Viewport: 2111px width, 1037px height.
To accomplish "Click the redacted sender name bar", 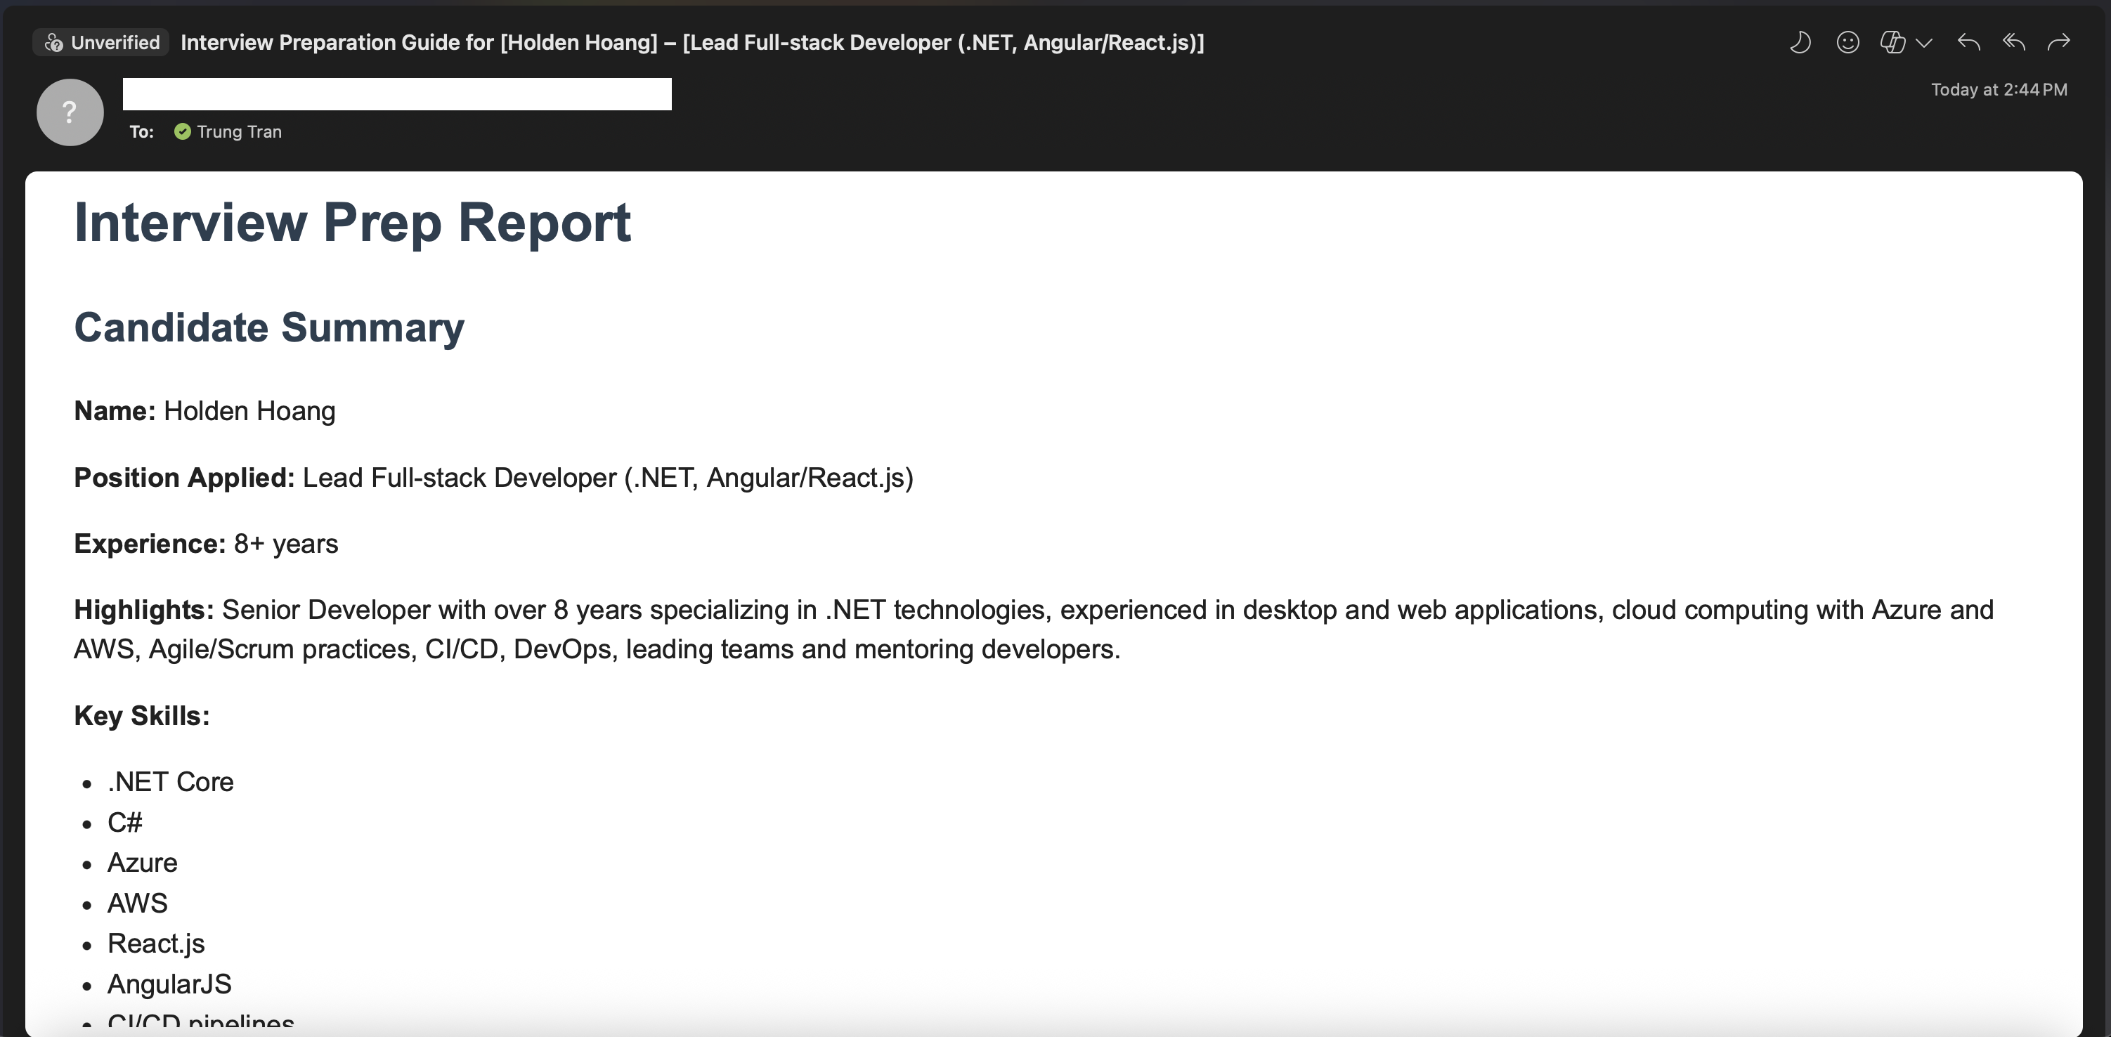I will pyautogui.click(x=396, y=94).
